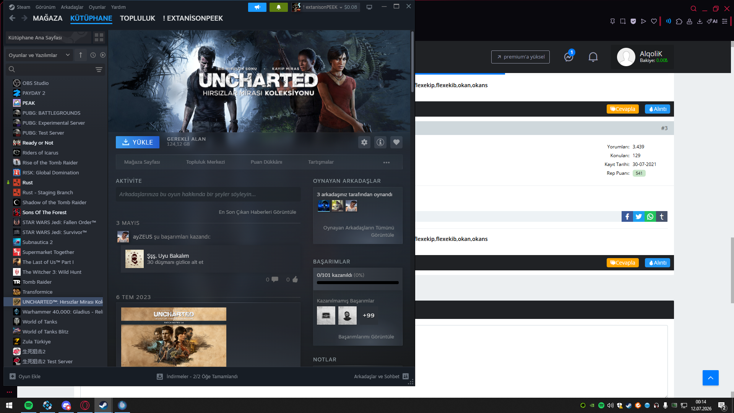Open Steam notifications bell
The image size is (734, 413).
click(x=278, y=7)
